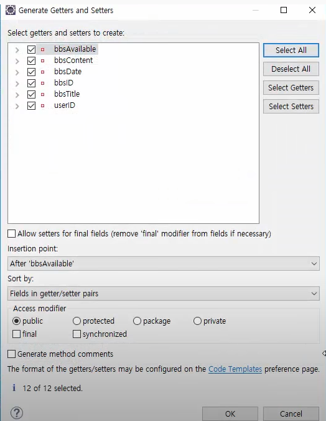Uncheck the bbsTitle checkbox

click(x=31, y=95)
